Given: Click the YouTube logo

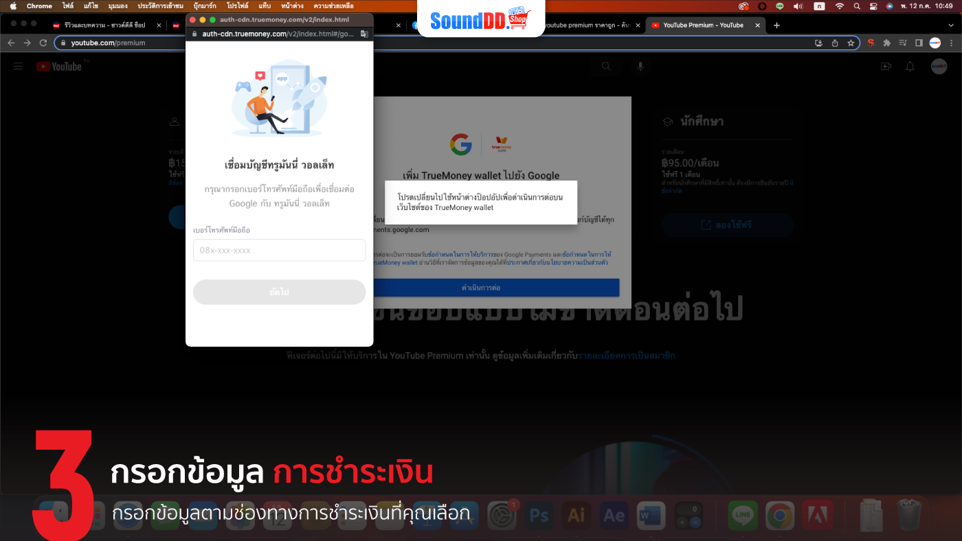Looking at the screenshot, I should [x=59, y=67].
